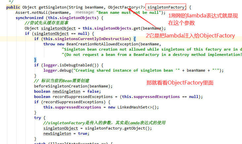Click the debug method on logger
This screenshot has height=144, width=242.
[x=65, y=70]
